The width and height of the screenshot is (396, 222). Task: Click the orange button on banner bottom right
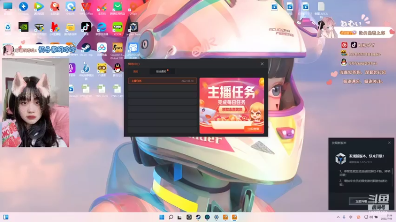point(253,129)
